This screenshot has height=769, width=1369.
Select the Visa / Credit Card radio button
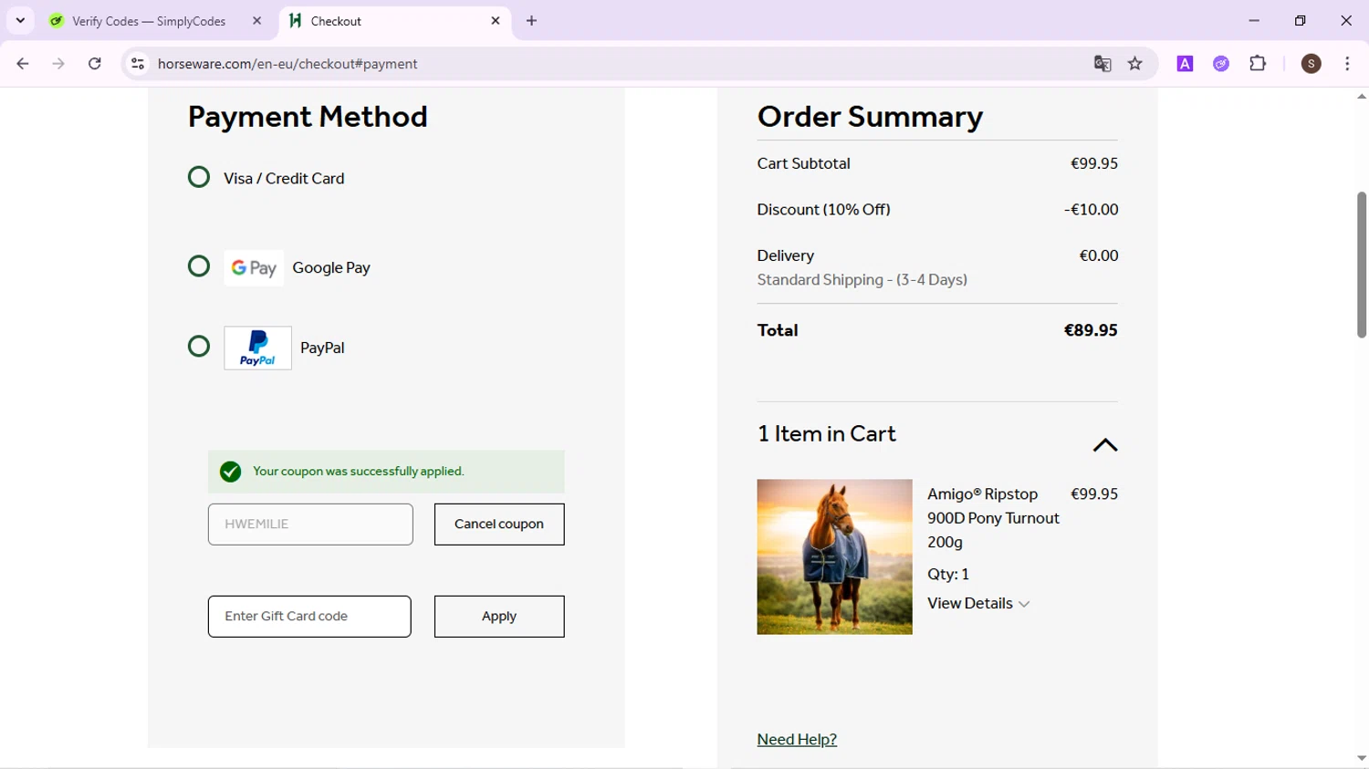click(198, 177)
